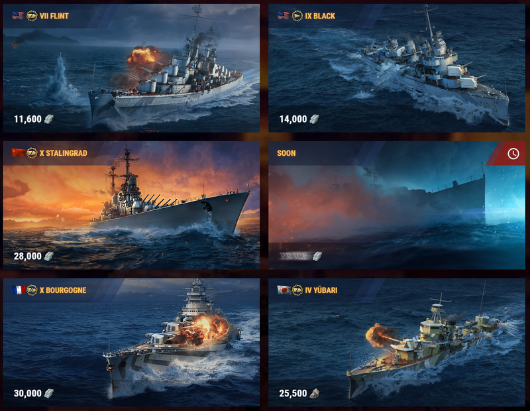Click the Japanese flag icon beside IV Yūbari
Image resolution: width=530 pixels, height=411 pixels.
pos(284,290)
